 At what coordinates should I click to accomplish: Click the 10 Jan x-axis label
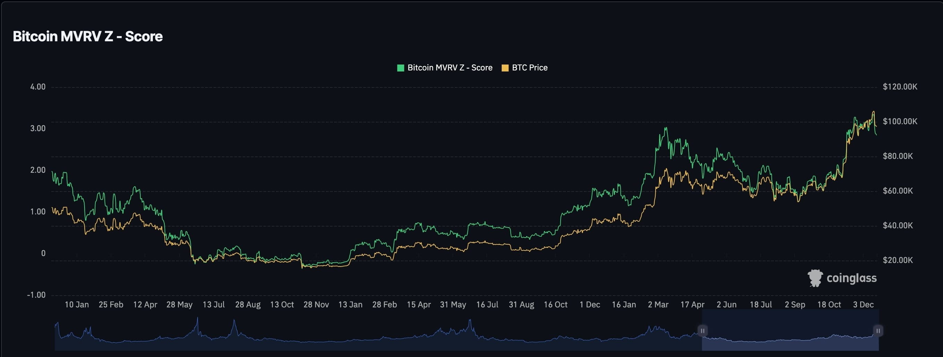pos(77,304)
